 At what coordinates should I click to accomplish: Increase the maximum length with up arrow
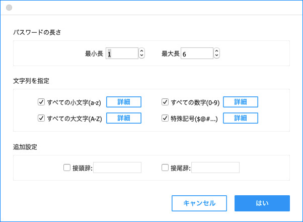217,50
